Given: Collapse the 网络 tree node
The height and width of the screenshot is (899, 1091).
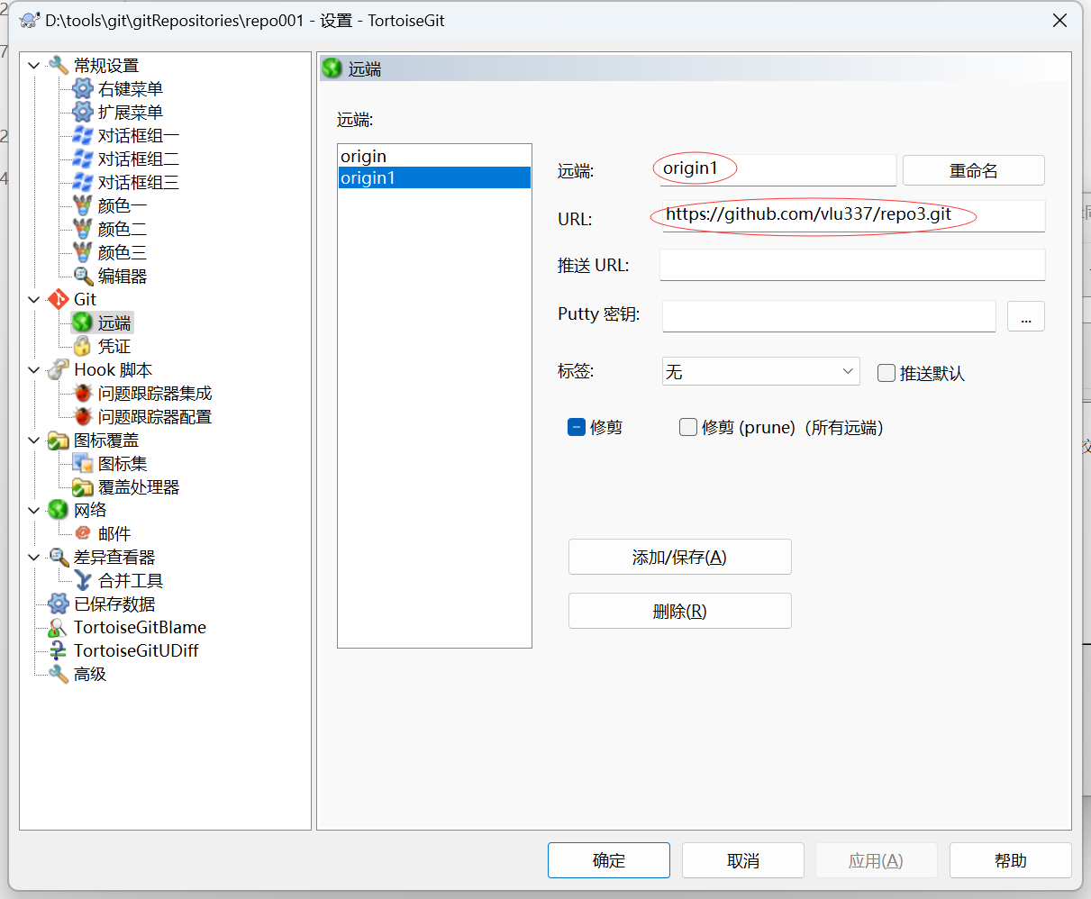Looking at the screenshot, I should tap(34, 510).
